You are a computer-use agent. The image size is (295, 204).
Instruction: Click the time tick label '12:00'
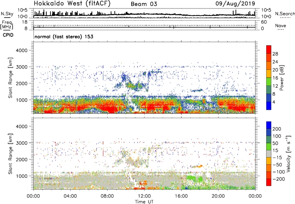[x=144, y=196]
